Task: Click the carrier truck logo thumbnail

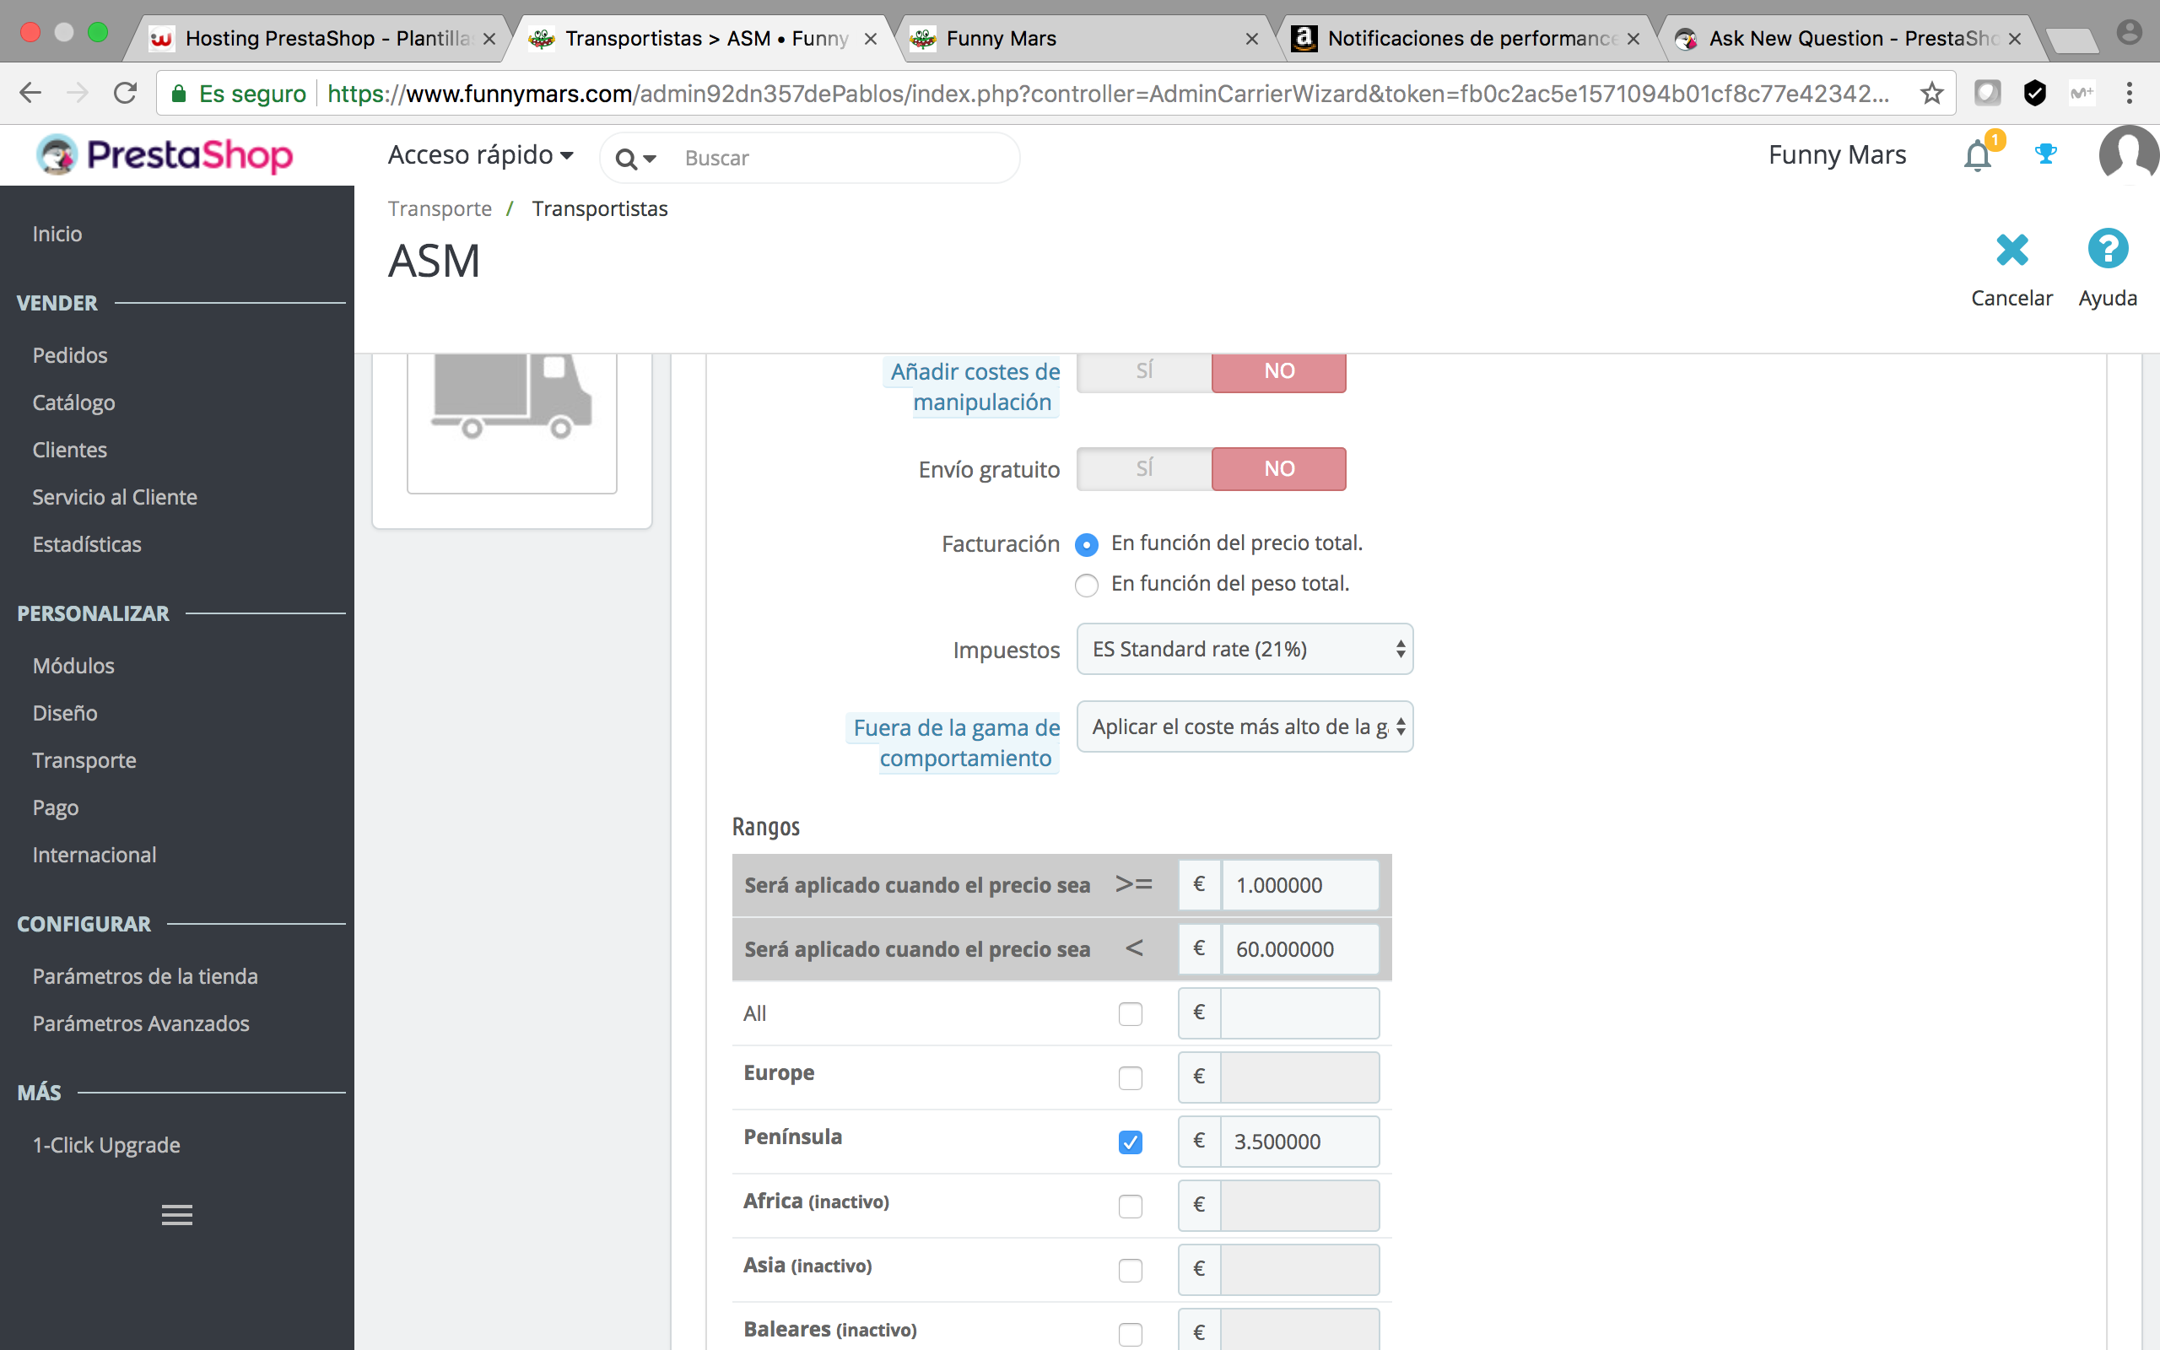Action: (511, 402)
